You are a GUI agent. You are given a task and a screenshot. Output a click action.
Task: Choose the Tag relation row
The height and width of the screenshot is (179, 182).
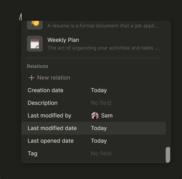[94, 153]
